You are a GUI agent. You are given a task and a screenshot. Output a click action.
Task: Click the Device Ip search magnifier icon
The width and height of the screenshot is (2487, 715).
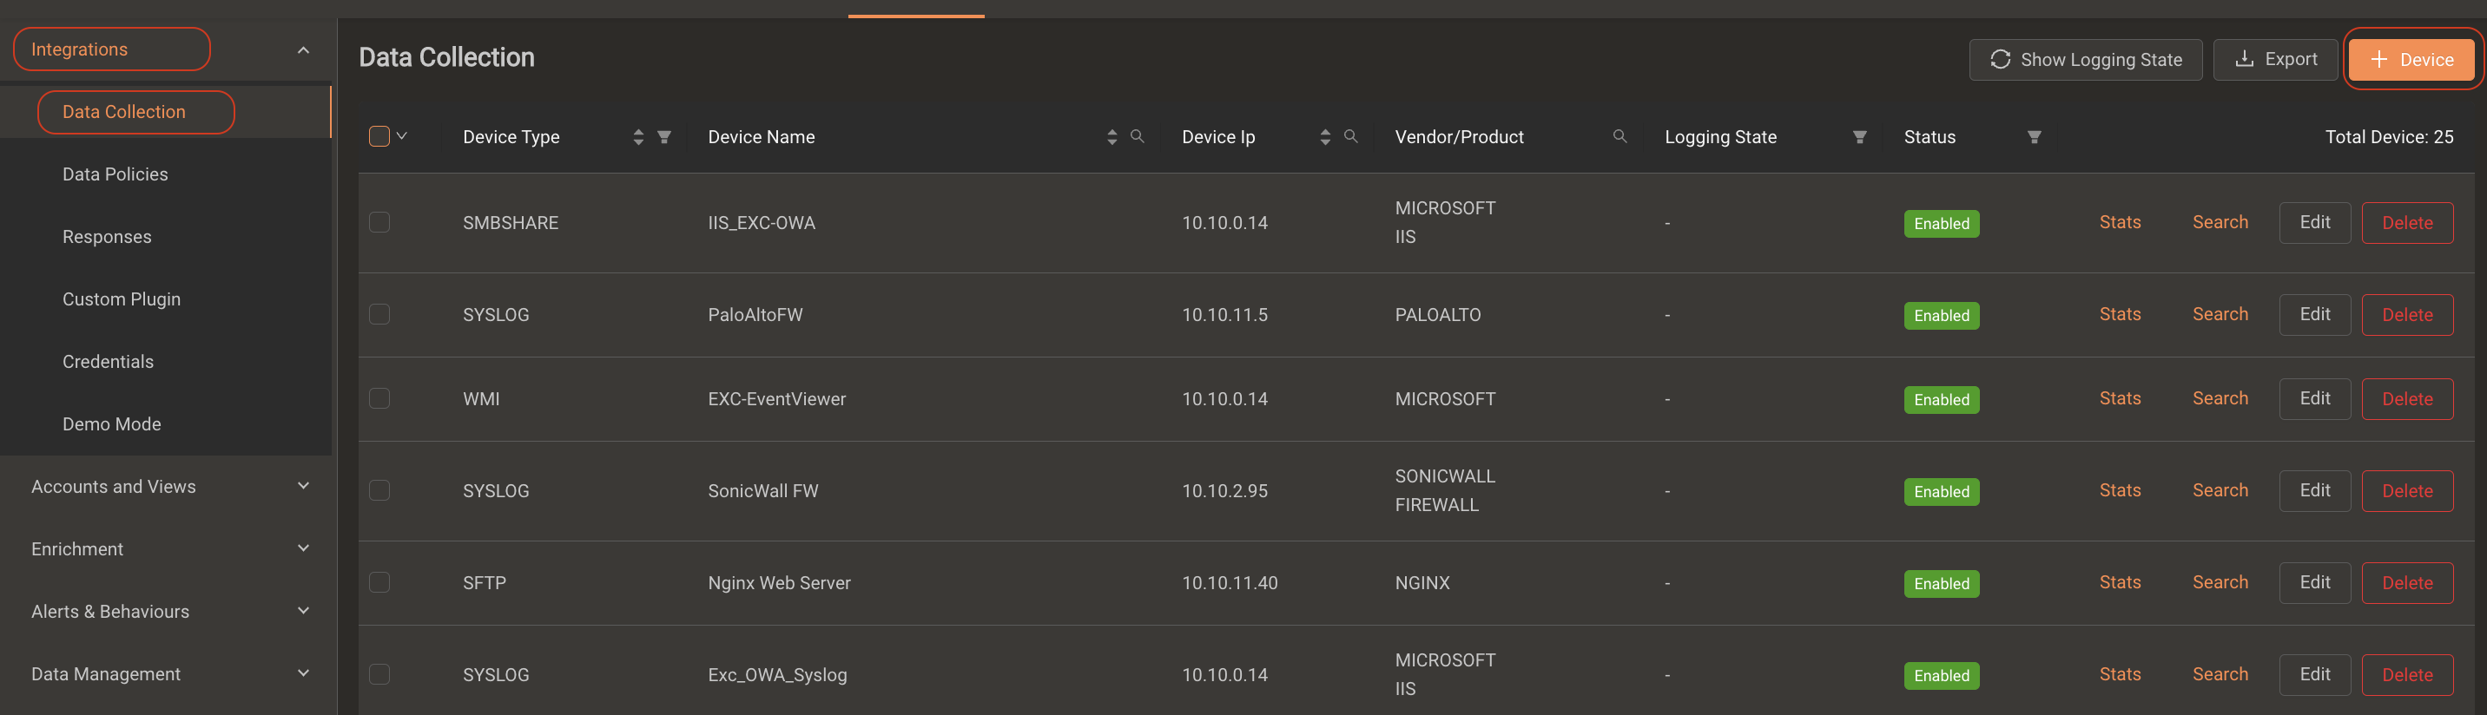pos(1350,136)
